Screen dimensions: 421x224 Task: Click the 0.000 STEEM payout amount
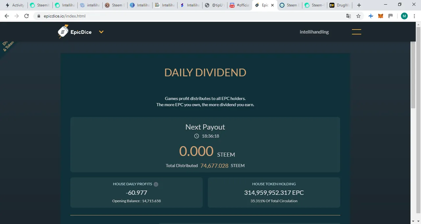(207, 151)
